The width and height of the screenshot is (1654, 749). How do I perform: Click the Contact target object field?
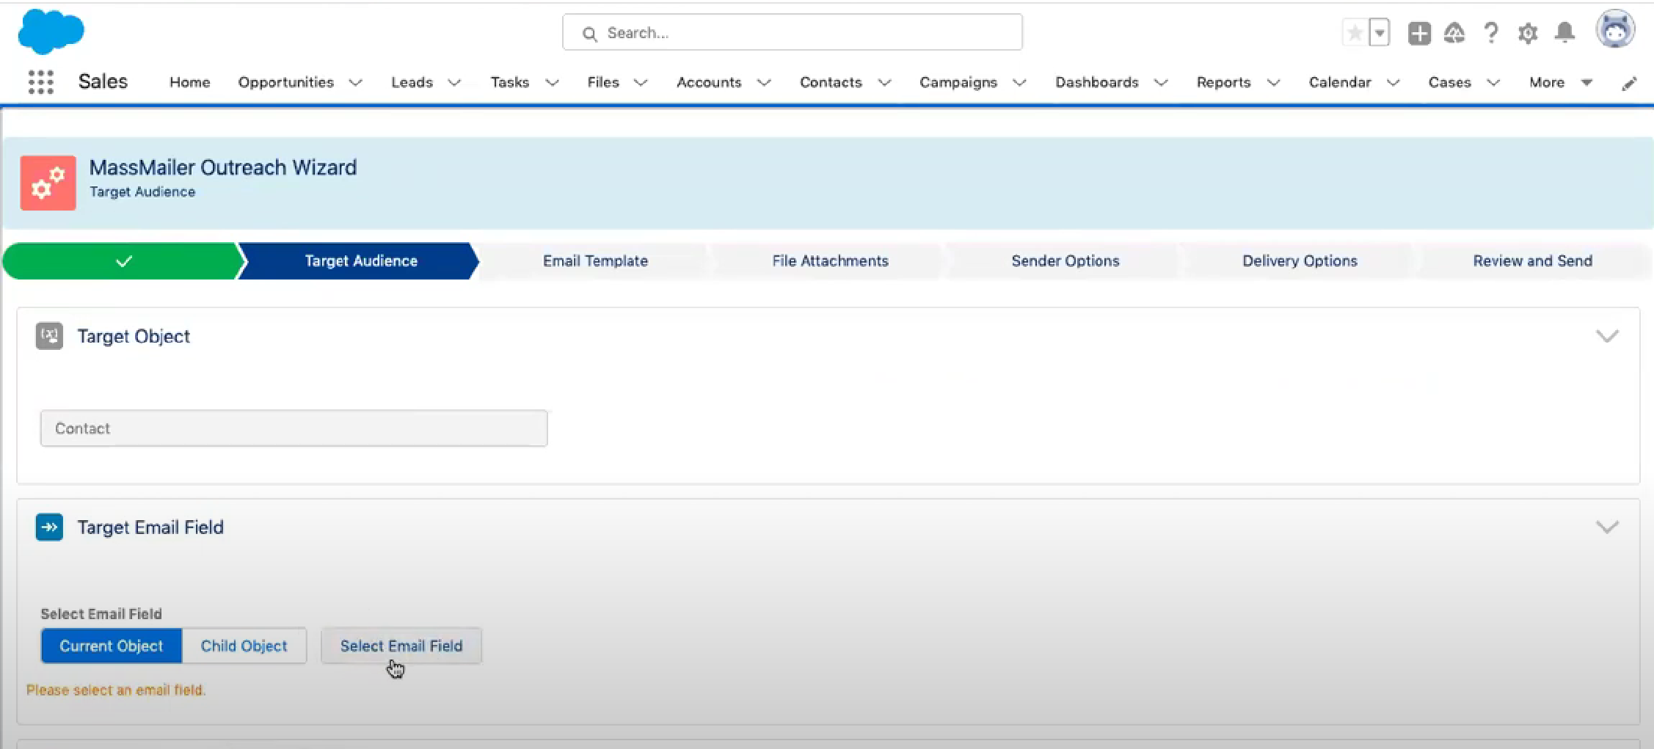click(x=294, y=428)
